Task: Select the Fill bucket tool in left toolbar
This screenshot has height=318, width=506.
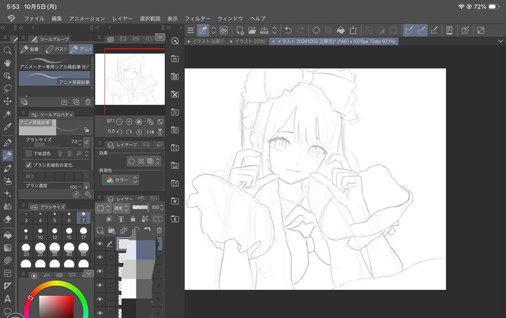Action: (x=7, y=235)
